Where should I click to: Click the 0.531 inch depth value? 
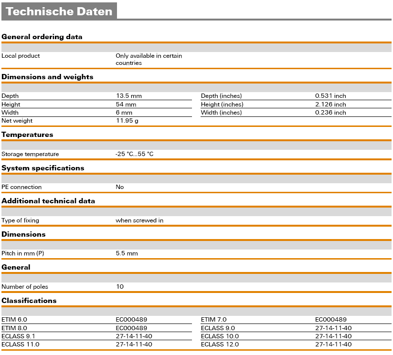coord(330,96)
